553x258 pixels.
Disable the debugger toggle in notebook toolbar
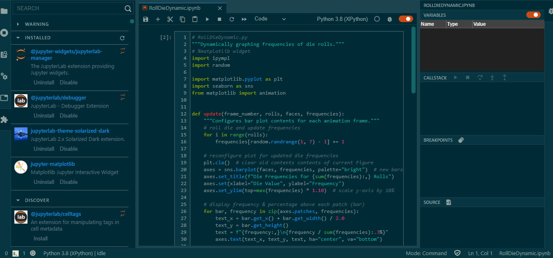(405, 19)
